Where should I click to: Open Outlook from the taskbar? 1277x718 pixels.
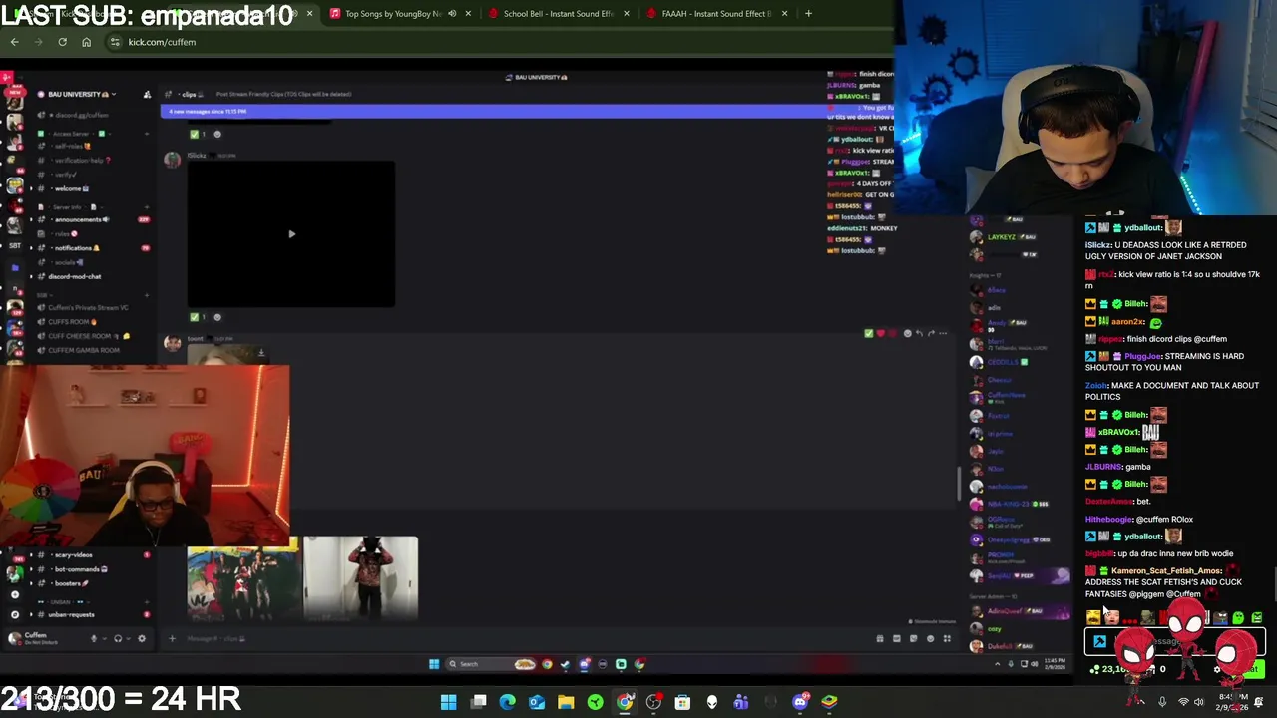click(537, 702)
